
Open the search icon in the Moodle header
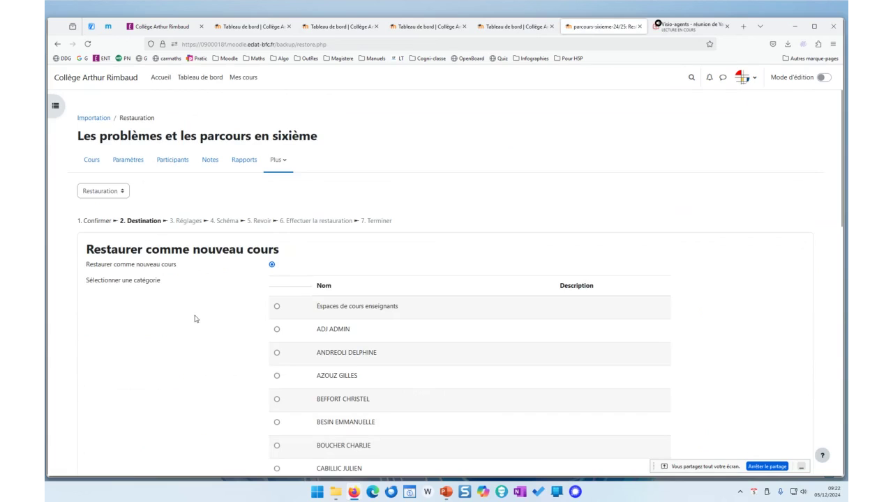point(691,77)
